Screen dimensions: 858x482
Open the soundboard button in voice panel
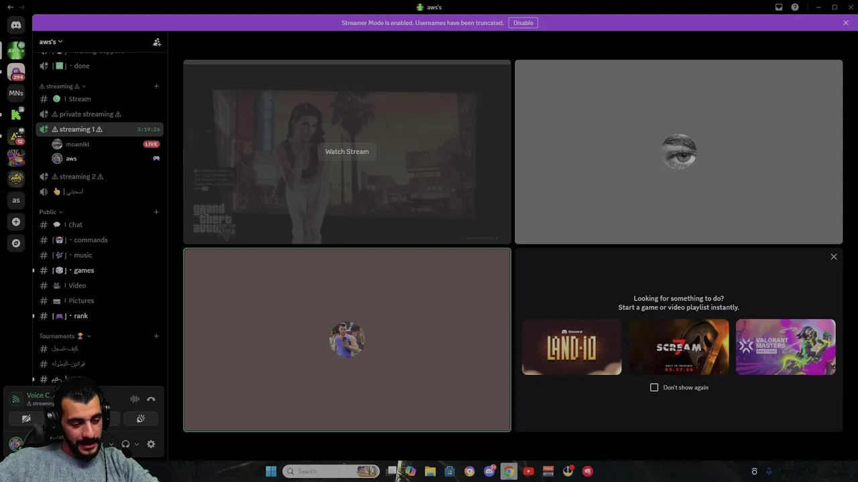tap(141, 418)
